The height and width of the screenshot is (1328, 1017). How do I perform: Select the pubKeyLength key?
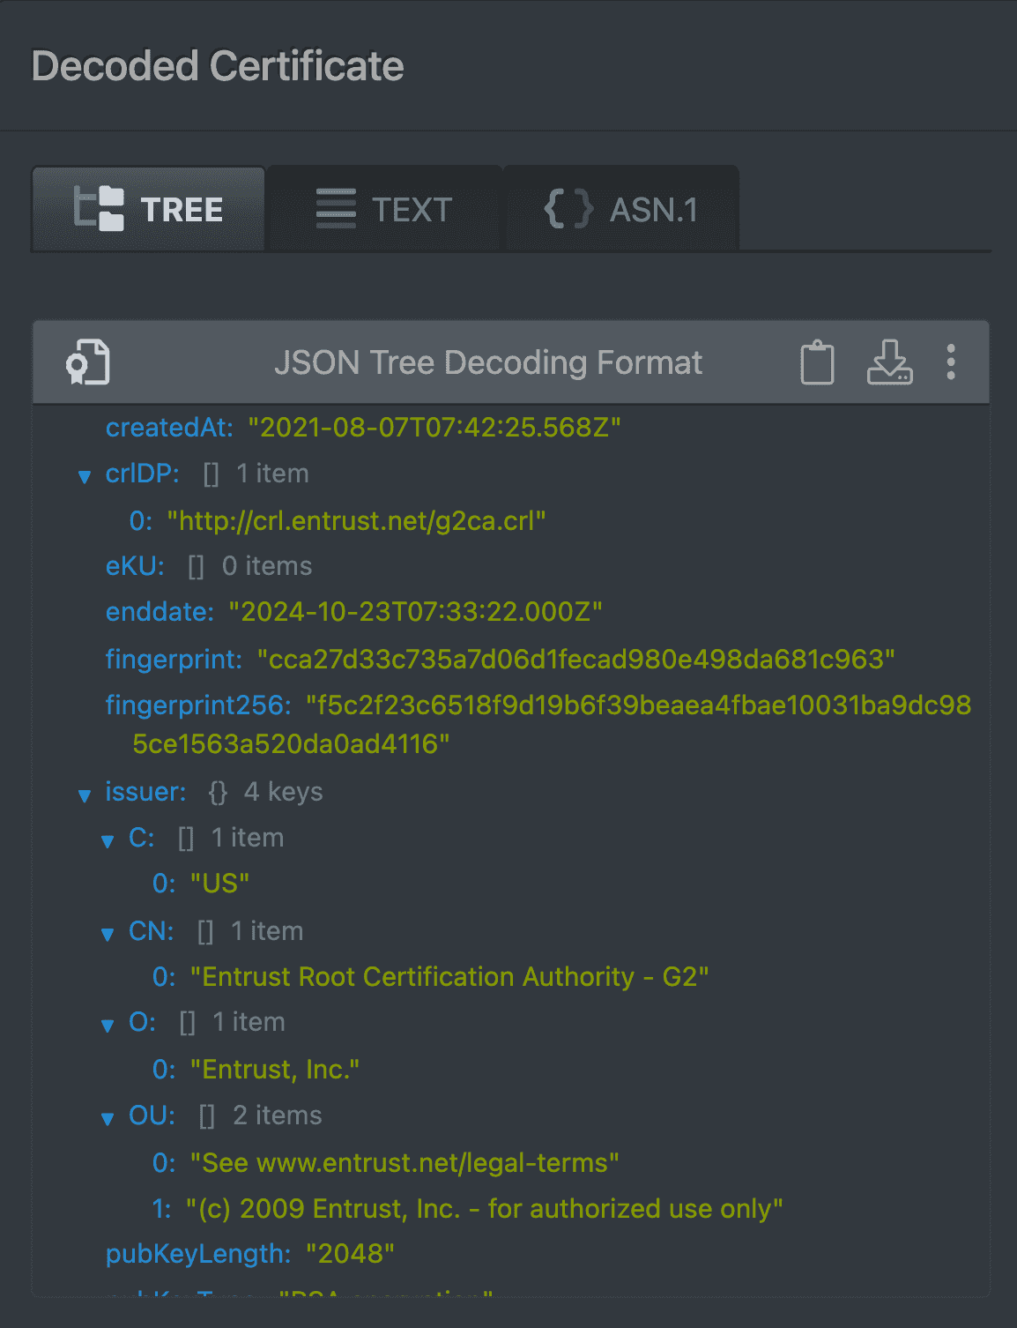197,1254
